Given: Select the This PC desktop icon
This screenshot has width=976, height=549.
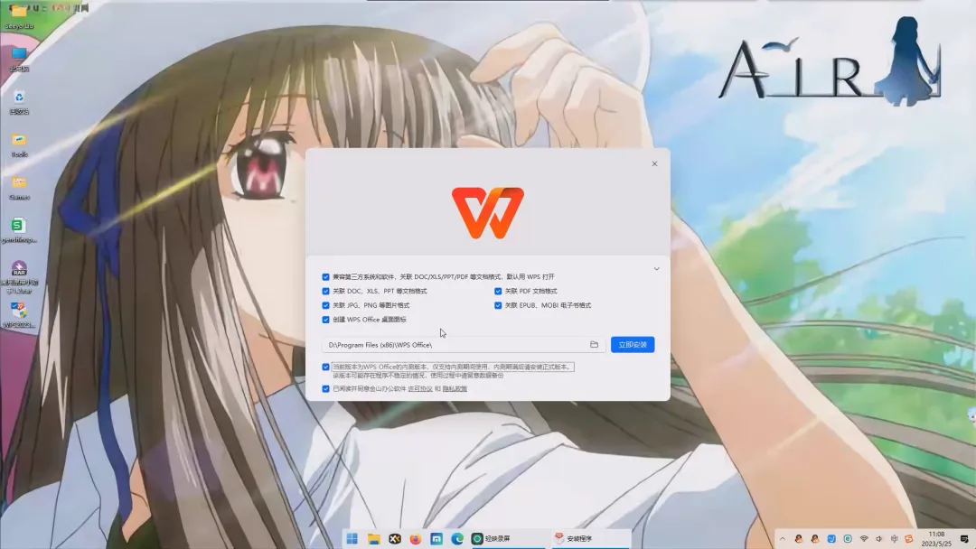Looking at the screenshot, I should coord(19,60).
